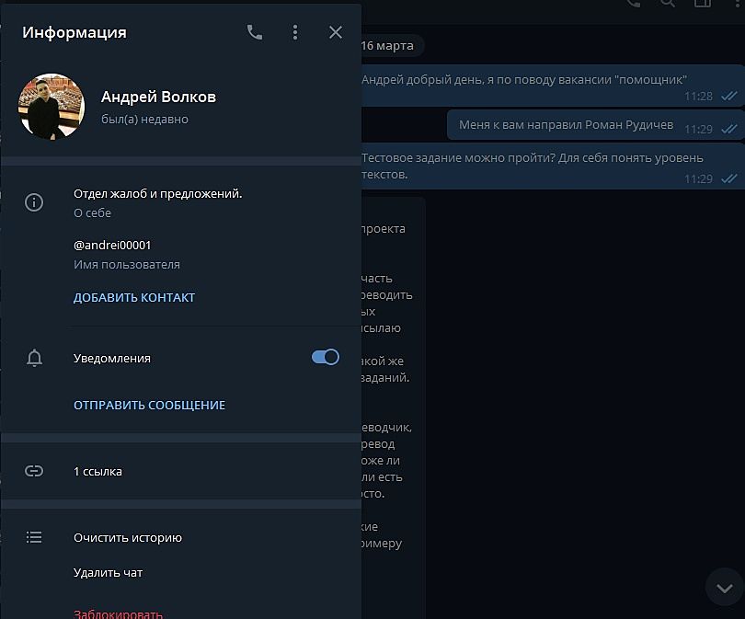Click the info circle icon beside bio
This screenshot has width=745, height=619.
[x=34, y=202]
